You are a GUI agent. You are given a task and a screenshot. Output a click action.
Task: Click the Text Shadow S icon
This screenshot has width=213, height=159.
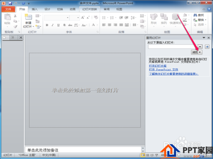click(64, 25)
